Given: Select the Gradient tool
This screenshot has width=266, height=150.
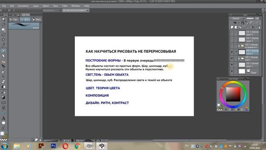Looking at the screenshot, I should pyautogui.click(x=3, y=97).
